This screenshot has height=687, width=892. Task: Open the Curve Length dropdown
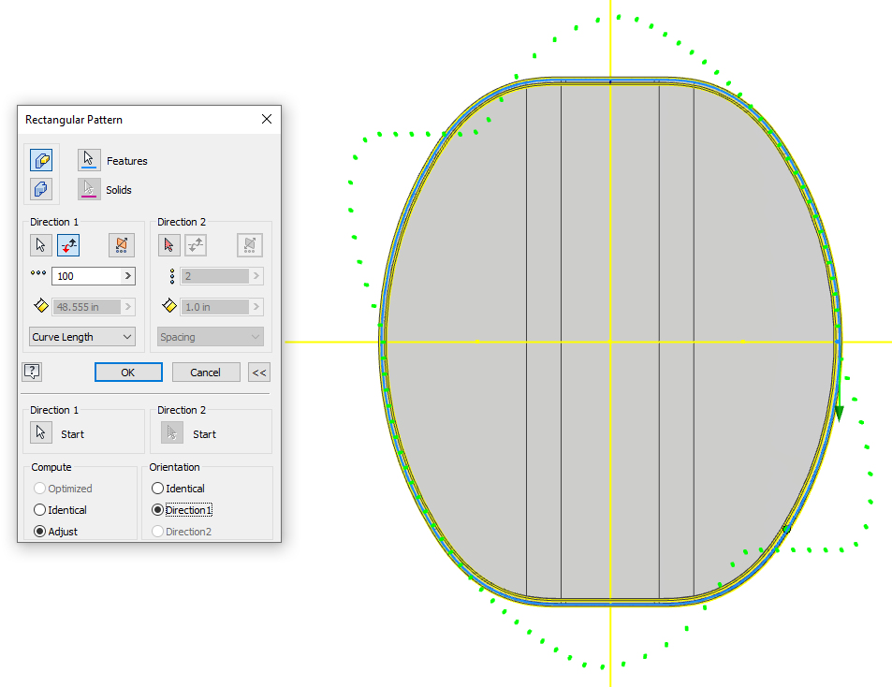(x=82, y=337)
